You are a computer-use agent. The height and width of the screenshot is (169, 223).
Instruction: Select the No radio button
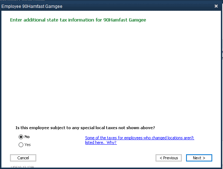(21, 137)
